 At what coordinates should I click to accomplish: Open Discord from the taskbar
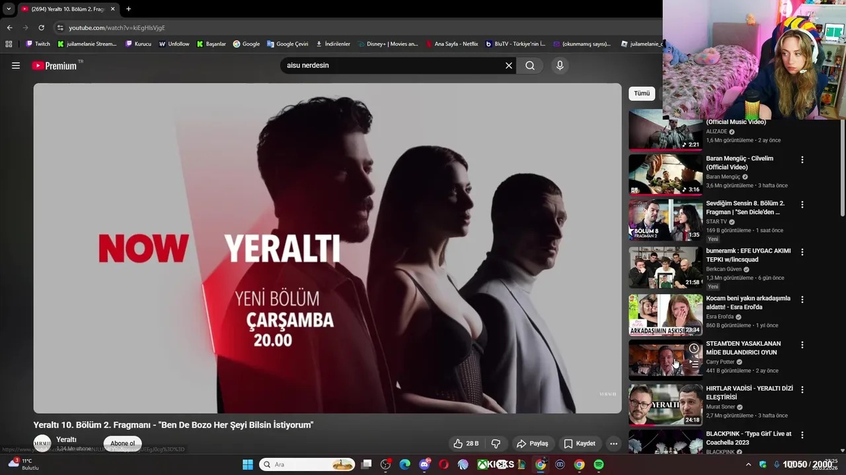pos(424,464)
